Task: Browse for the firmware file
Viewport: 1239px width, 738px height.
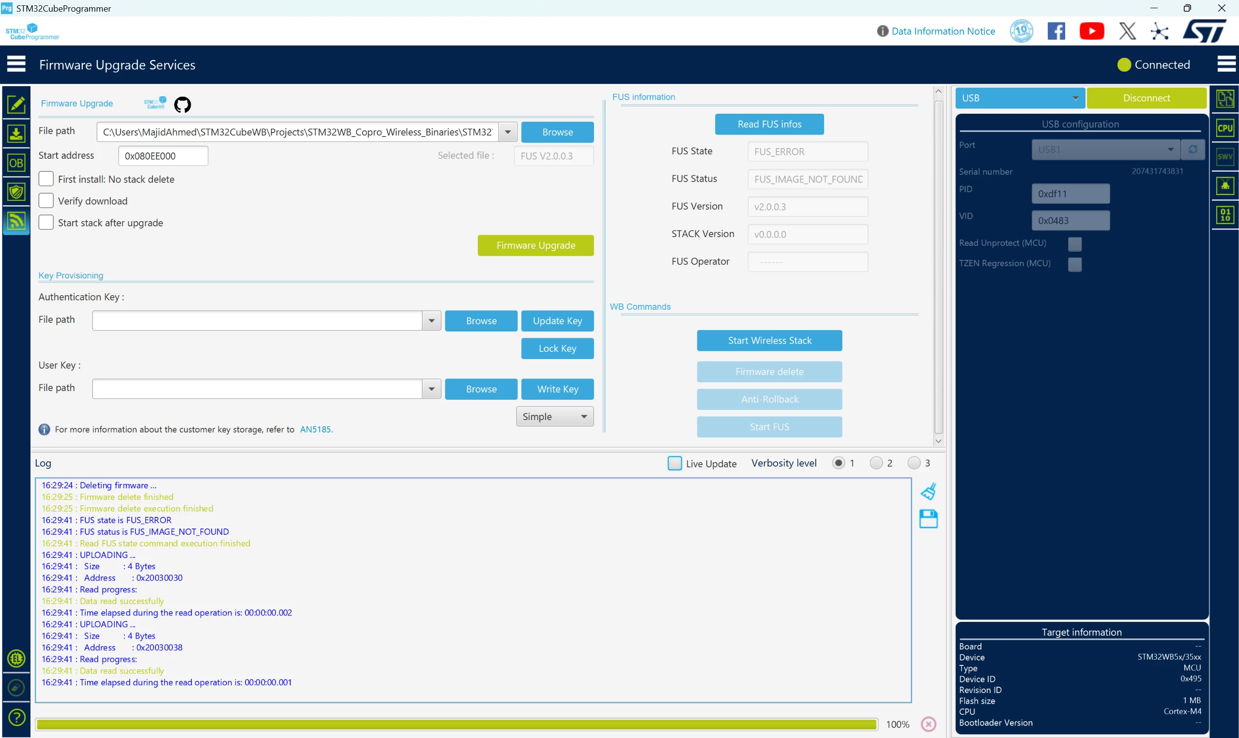Action: point(558,132)
